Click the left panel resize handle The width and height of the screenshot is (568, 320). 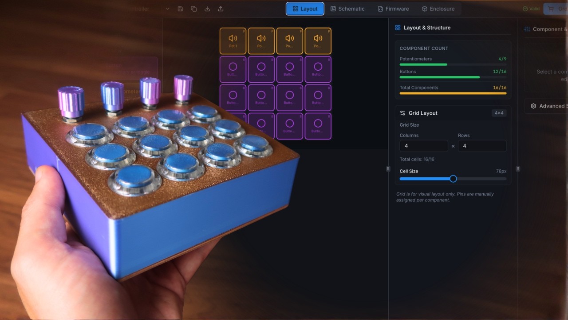tap(388, 169)
